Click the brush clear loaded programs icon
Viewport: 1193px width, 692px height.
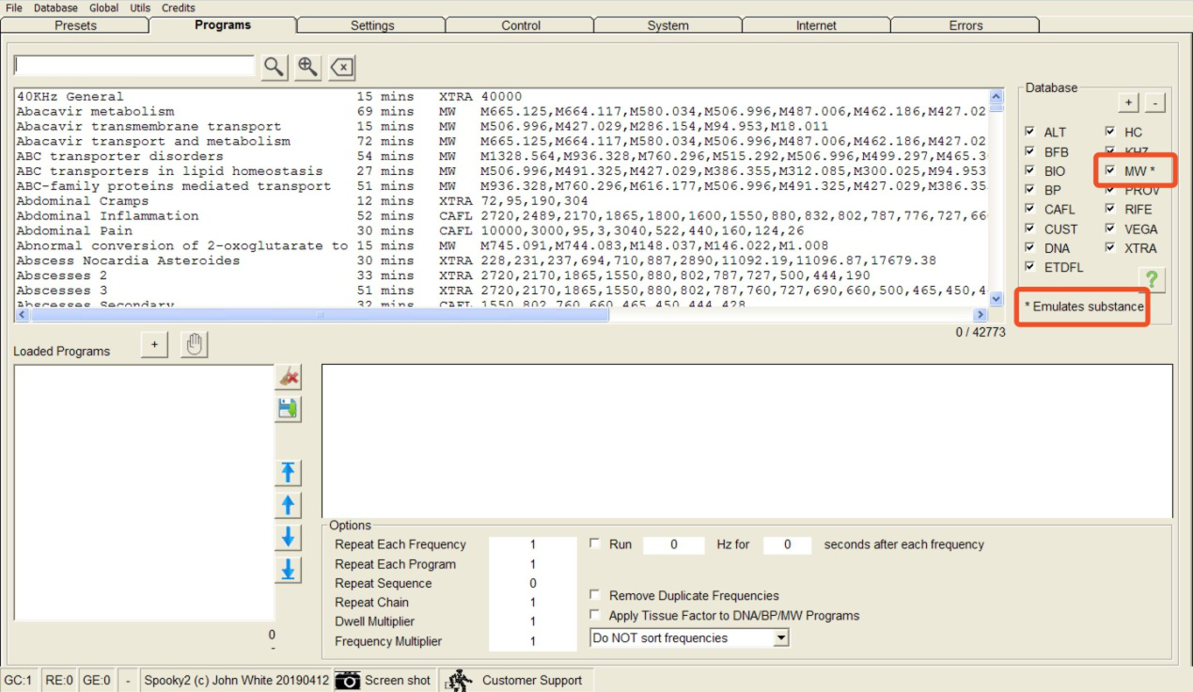point(289,377)
